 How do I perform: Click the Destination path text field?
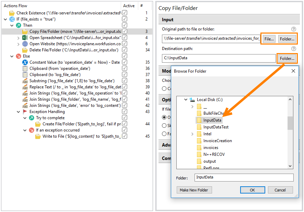[x=219, y=58]
